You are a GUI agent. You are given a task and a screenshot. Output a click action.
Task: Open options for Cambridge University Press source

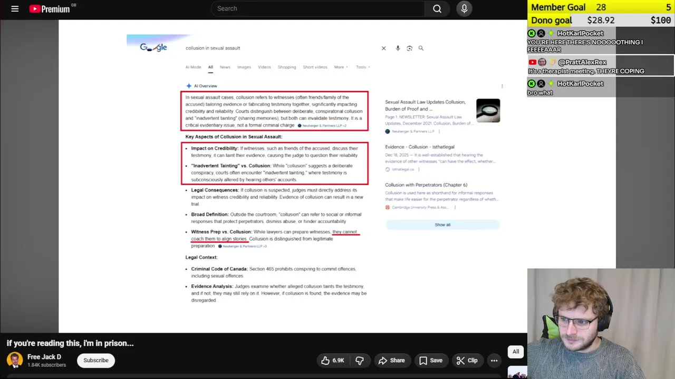455,207
